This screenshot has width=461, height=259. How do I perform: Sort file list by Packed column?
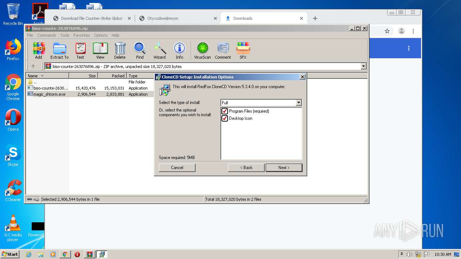coord(112,76)
